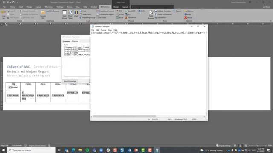This screenshot has width=273, height=153.
Task: Switch to Properties tab in dialog
Action: pos(67,41)
